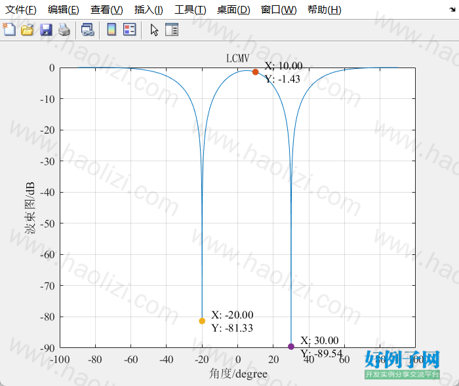Screen dimensions: 459x386
Task: Open the Property Inspector icon
Action: tap(172, 29)
